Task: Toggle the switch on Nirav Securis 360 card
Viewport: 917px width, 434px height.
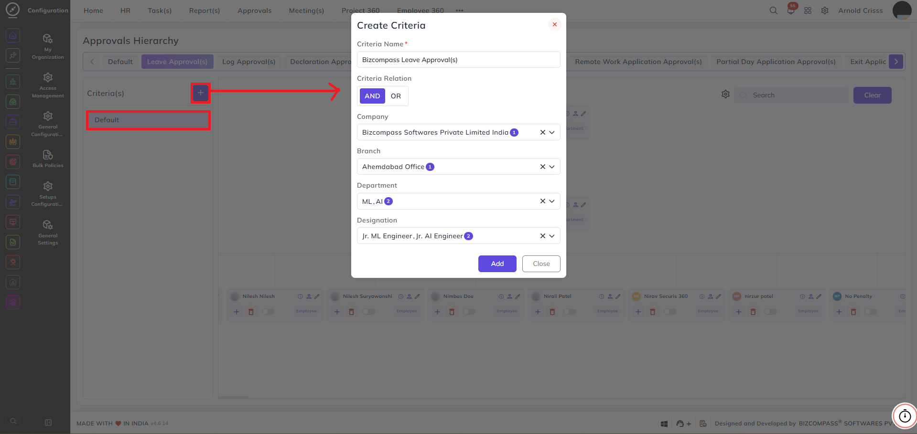Action: point(669,312)
